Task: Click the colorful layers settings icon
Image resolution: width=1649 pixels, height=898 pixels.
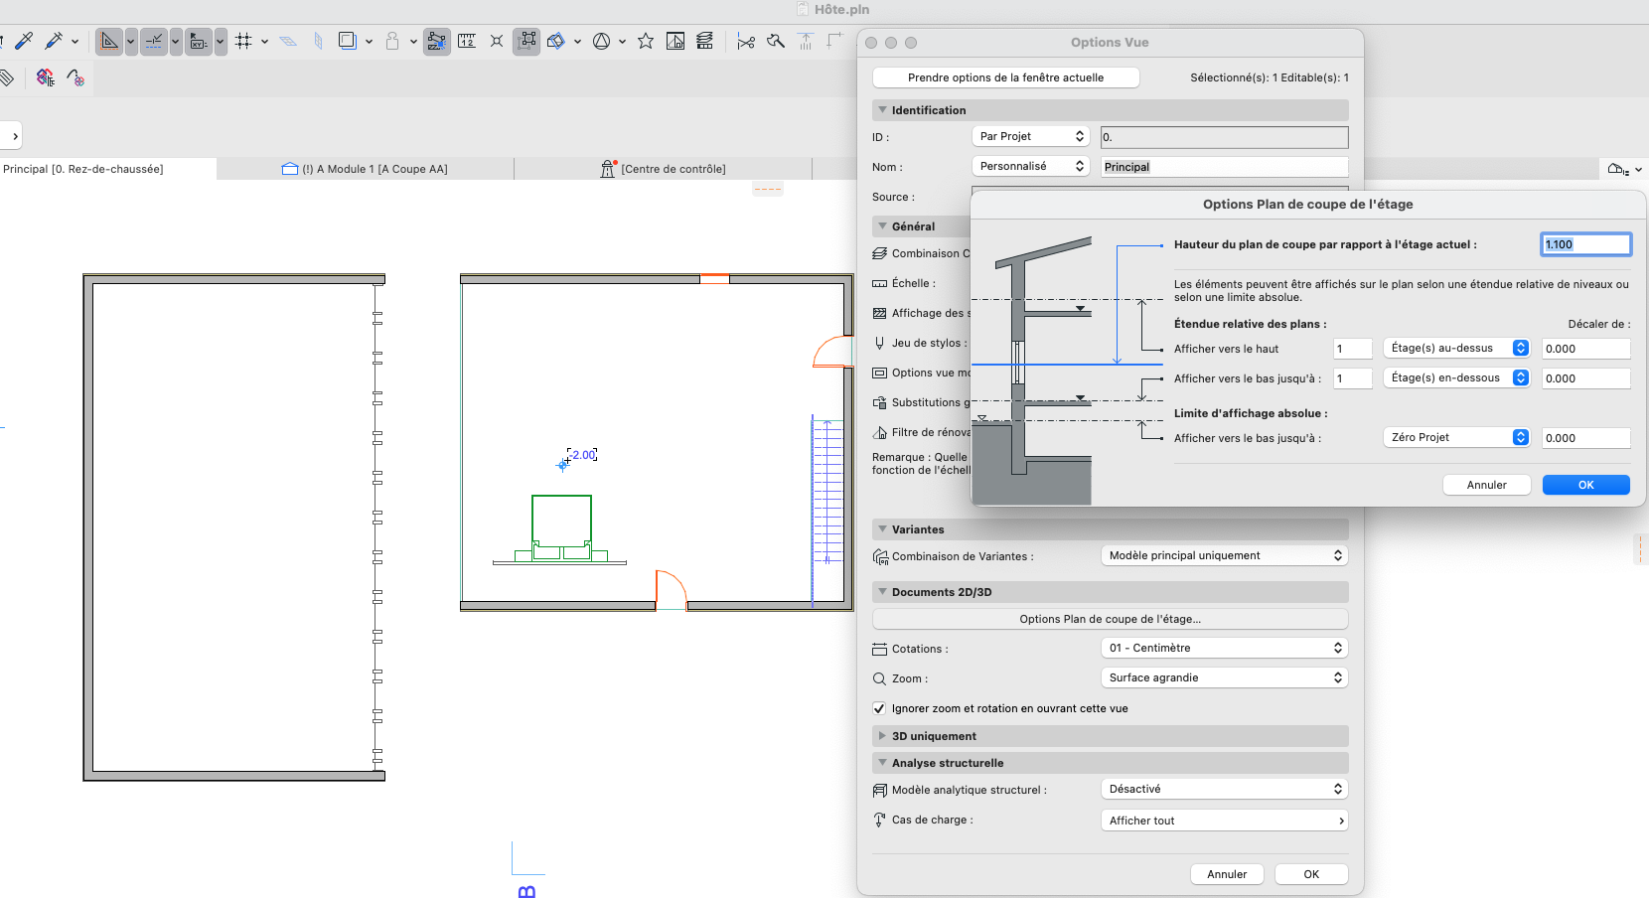Action: 45,77
